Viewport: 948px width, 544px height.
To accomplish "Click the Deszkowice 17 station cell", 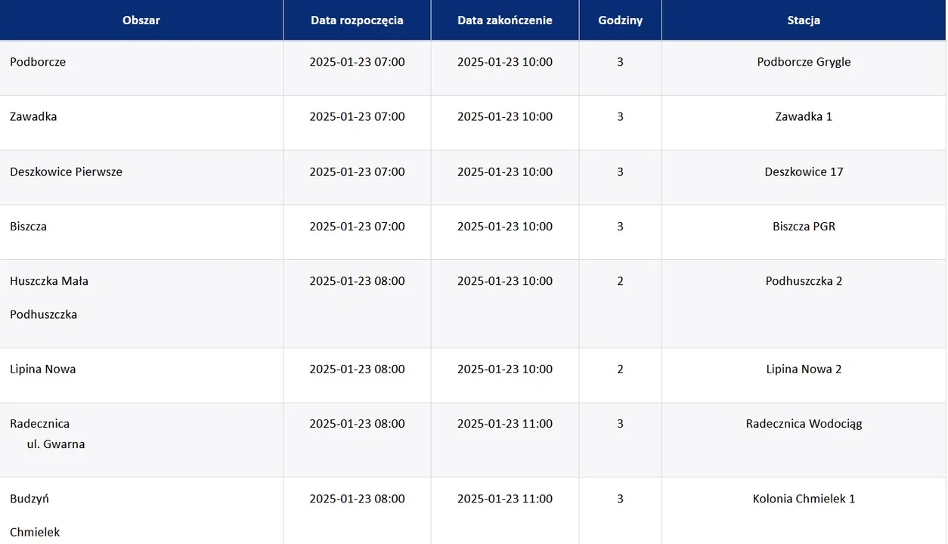I will coord(804,172).
